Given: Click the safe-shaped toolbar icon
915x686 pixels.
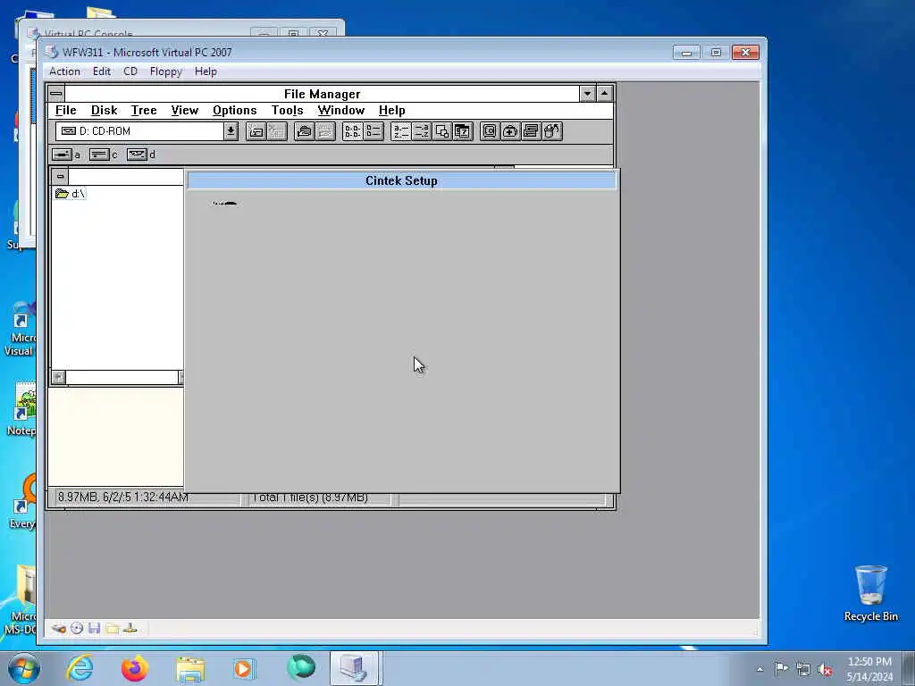Looking at the screenshot, I should tap(490, 131).
